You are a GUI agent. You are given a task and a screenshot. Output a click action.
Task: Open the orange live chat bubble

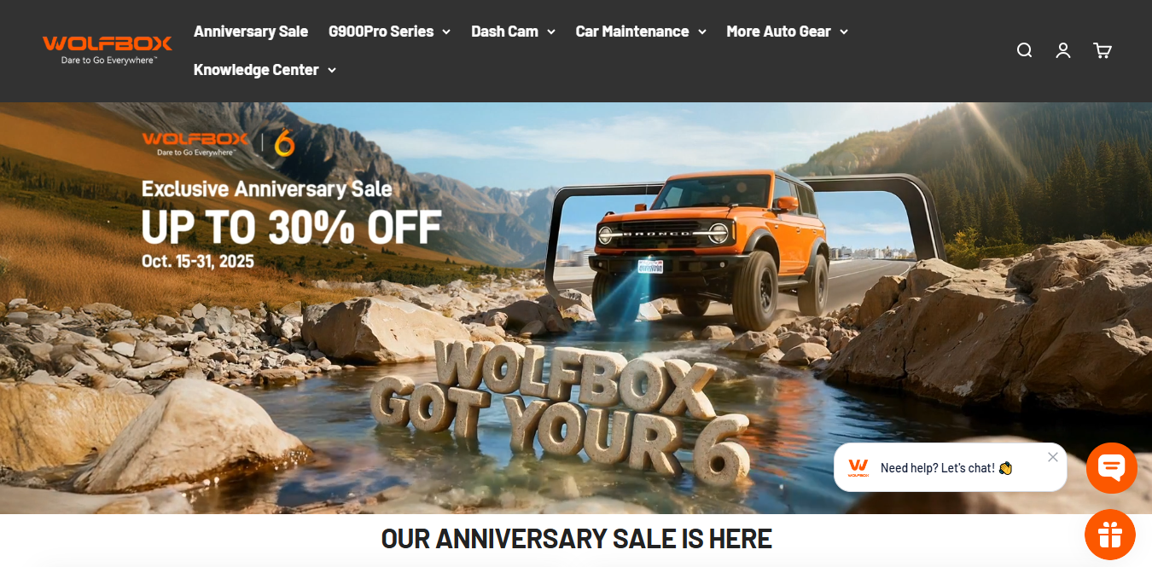click(1112, 468)
